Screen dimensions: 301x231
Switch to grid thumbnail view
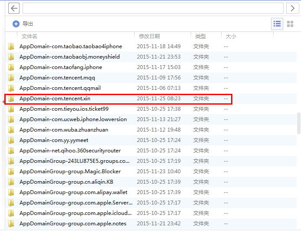290,24
